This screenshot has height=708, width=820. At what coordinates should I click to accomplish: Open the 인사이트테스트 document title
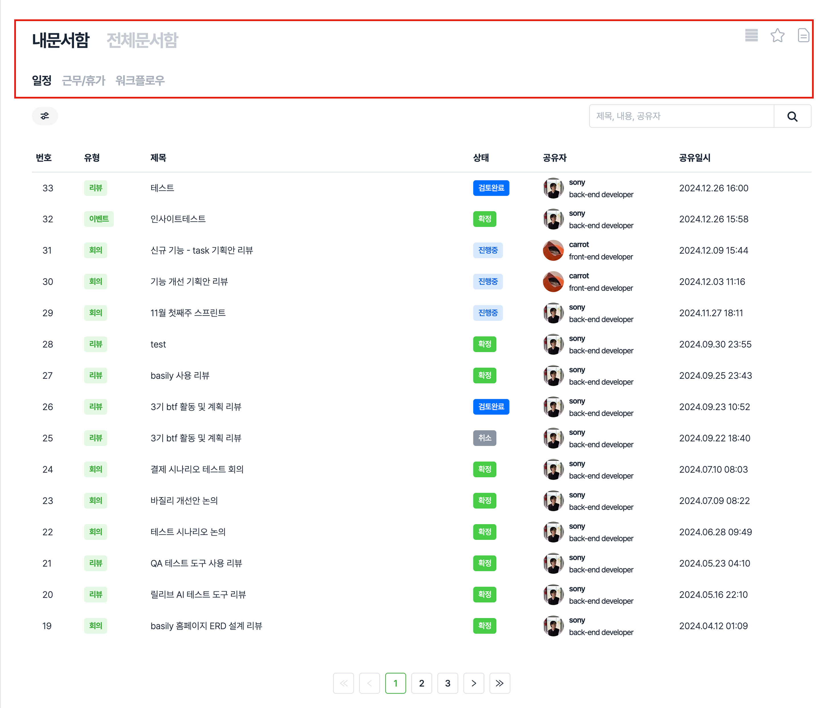tap(178, 219)
